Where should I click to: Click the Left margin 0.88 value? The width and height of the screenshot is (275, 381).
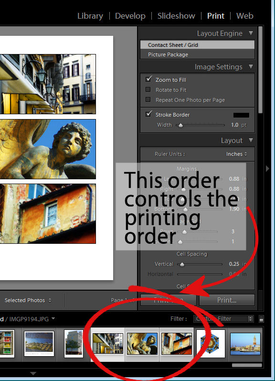pyautogui.click(x=234, y=179)
